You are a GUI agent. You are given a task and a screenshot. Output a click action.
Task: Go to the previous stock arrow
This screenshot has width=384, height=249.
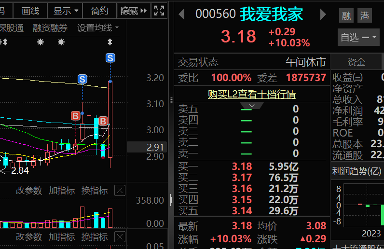[x=181, y=14]
